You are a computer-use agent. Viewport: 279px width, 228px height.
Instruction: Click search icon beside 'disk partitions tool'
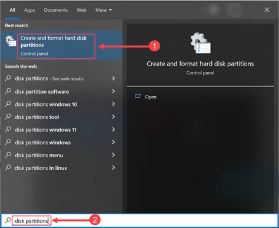(8, 117)
